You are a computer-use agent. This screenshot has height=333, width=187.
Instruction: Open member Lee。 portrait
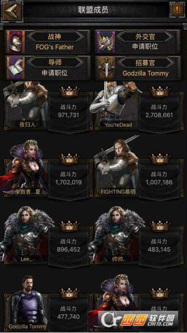coord(25,235)
